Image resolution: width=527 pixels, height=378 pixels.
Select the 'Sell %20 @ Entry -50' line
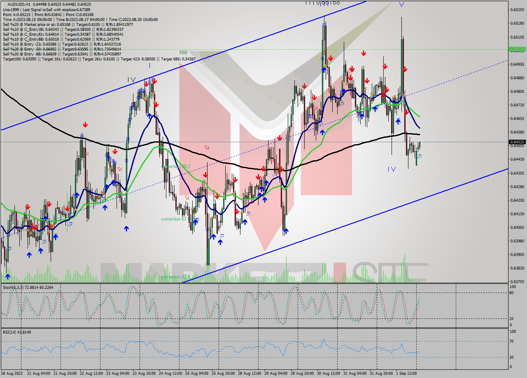coord(62,49)
